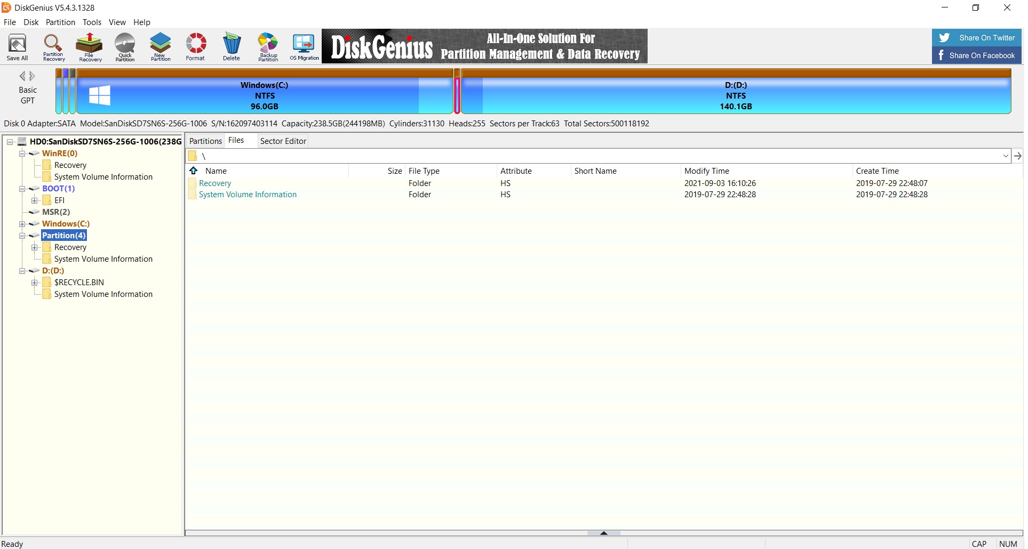This screenshot has width=1028, height=549.
Task: Expand the EFI folder node
Action: click(35, 200)
